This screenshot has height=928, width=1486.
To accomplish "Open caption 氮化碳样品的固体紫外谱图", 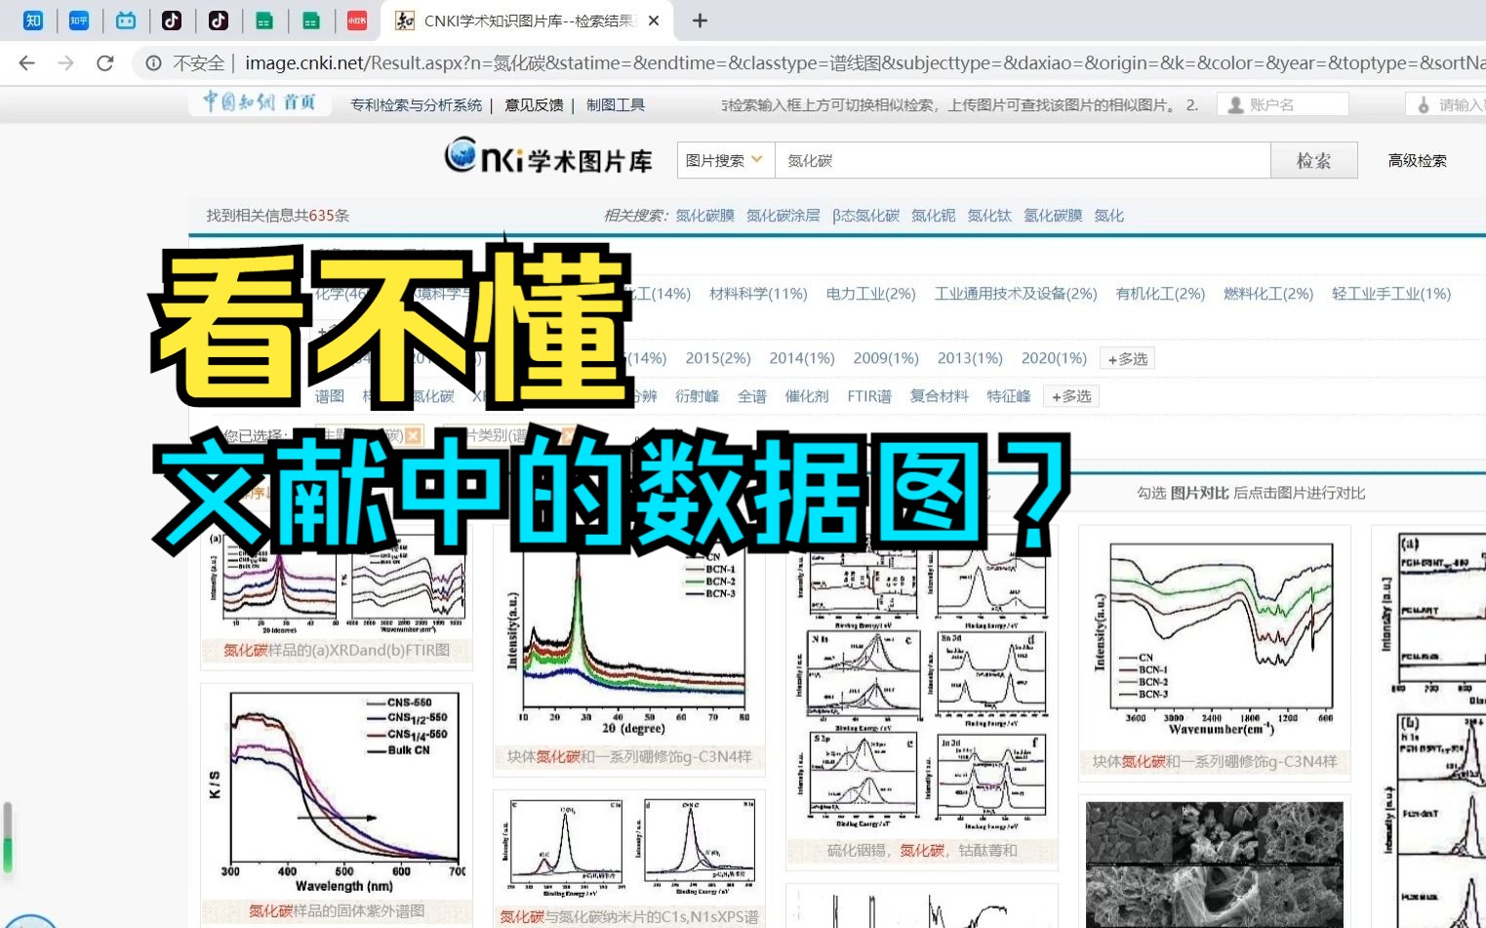I will 337,910.
